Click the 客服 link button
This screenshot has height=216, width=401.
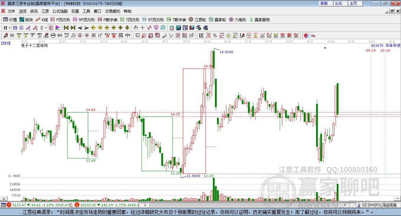[326, 3]
